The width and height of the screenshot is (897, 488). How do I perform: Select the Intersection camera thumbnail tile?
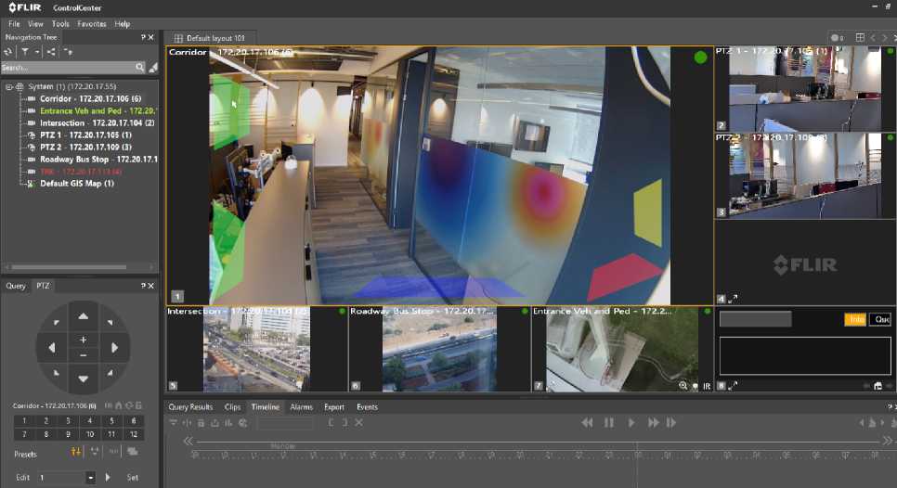[x=256, y=351]
